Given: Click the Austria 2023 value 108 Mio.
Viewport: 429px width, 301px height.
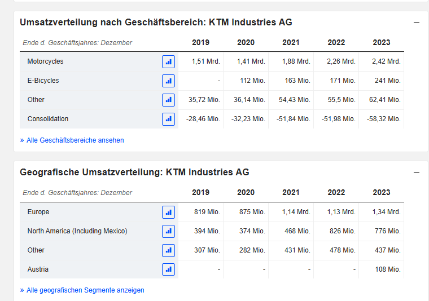Looking at the screenshot, I should (x=388, y=269).
